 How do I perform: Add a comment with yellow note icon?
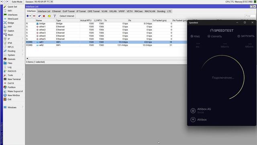pyautogui.click(x=49, y=16)
